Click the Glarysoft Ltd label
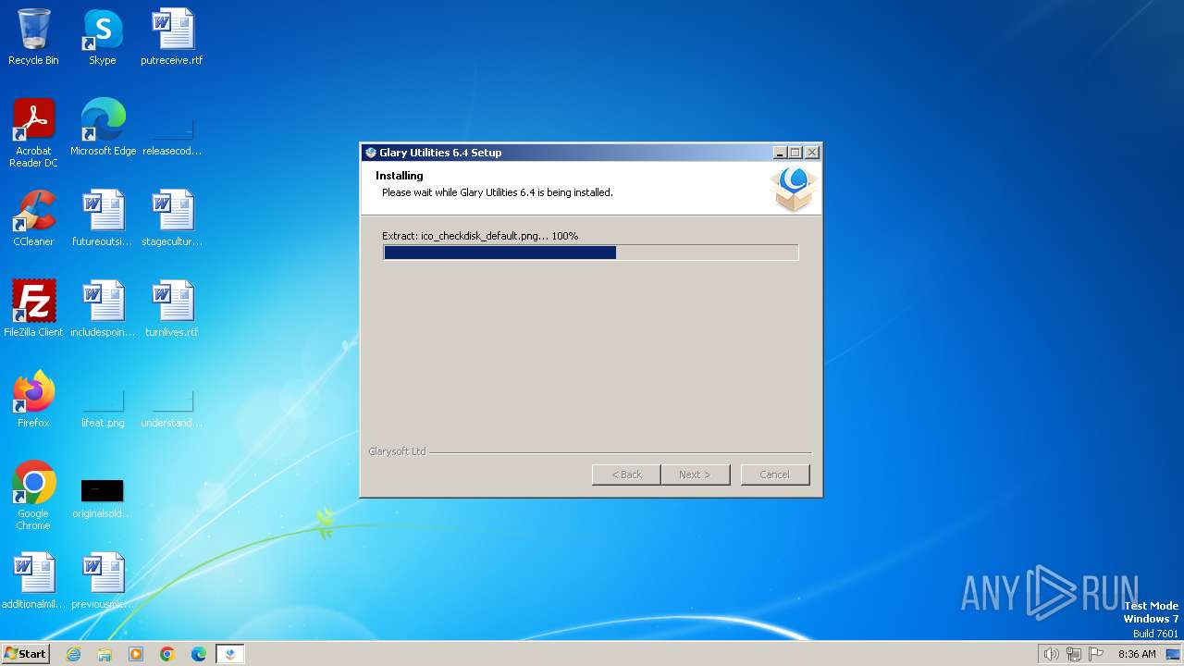The image size is (1184, 666). [x=397, y=451]
